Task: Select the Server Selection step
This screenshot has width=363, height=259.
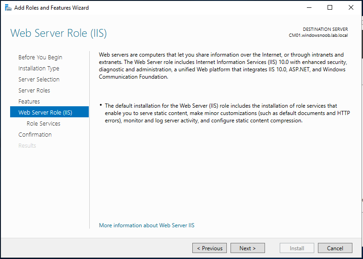Action: 39,80
